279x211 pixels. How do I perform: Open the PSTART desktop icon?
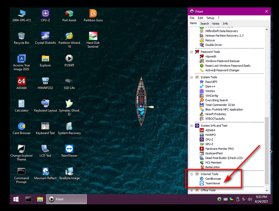tap(69, 61)
